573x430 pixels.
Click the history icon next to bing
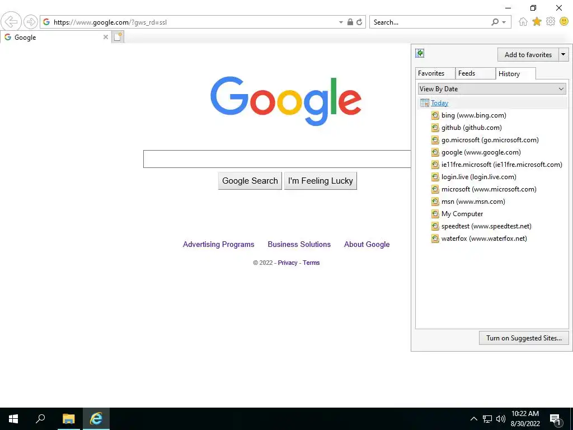(x=435, y=115)
